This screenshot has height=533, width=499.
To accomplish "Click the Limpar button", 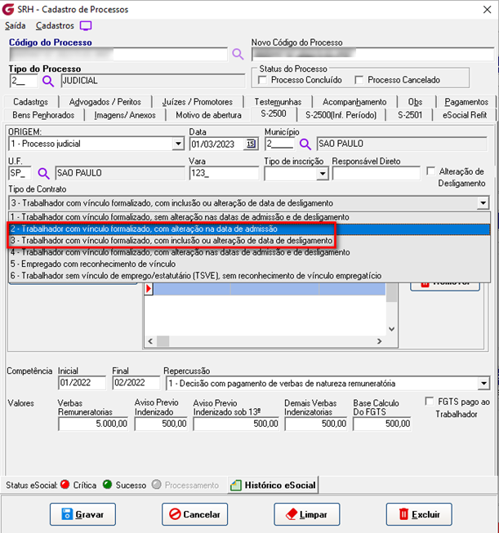I will tap(307, 514).
